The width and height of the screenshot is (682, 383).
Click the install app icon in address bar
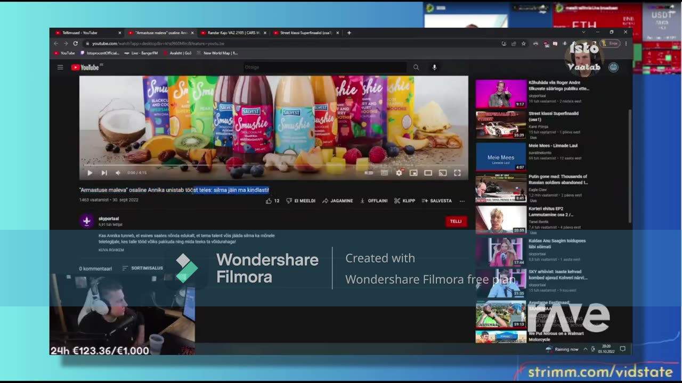(x=504, y=44)
